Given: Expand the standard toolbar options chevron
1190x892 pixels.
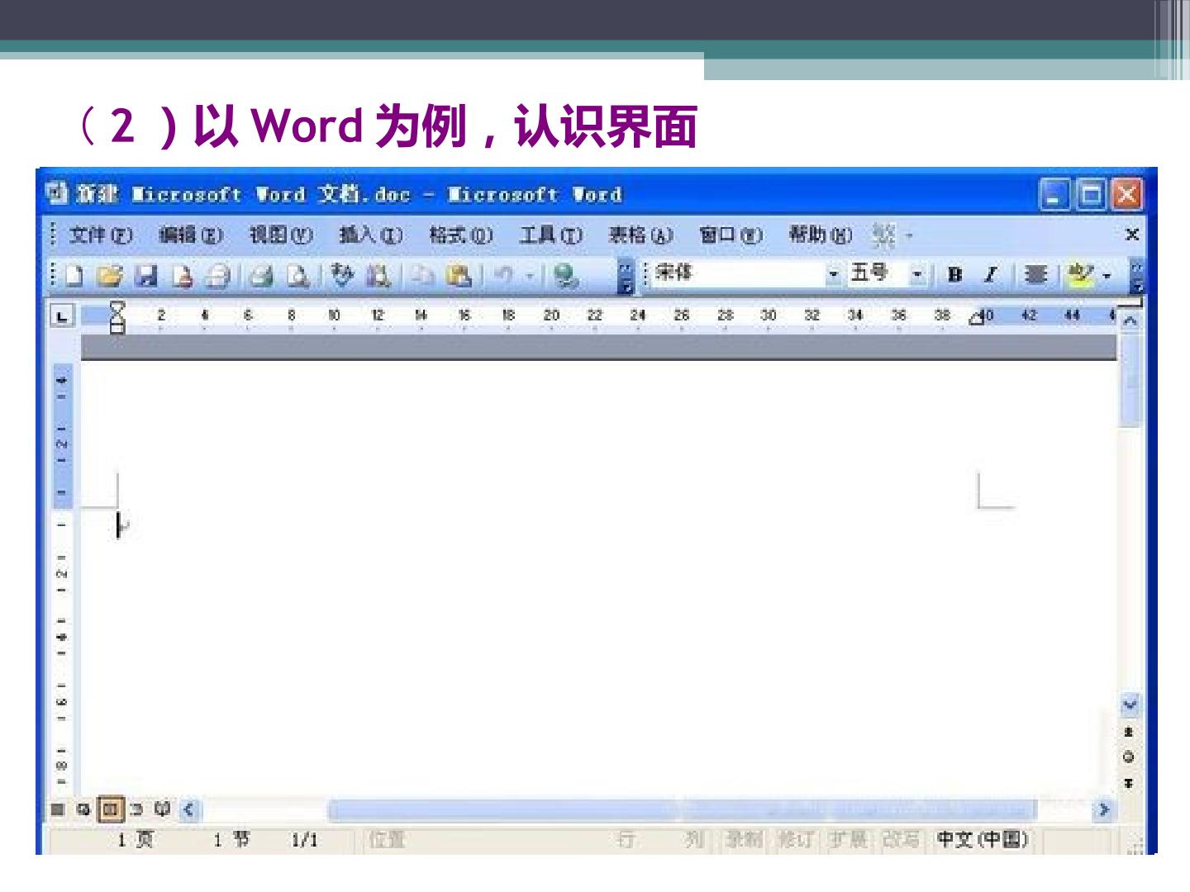Looking at the screenshot, I should pos(626,276).
